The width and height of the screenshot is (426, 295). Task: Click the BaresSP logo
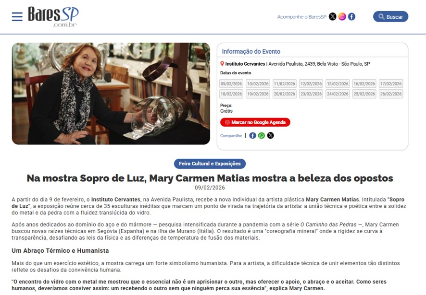coord(53,16)
